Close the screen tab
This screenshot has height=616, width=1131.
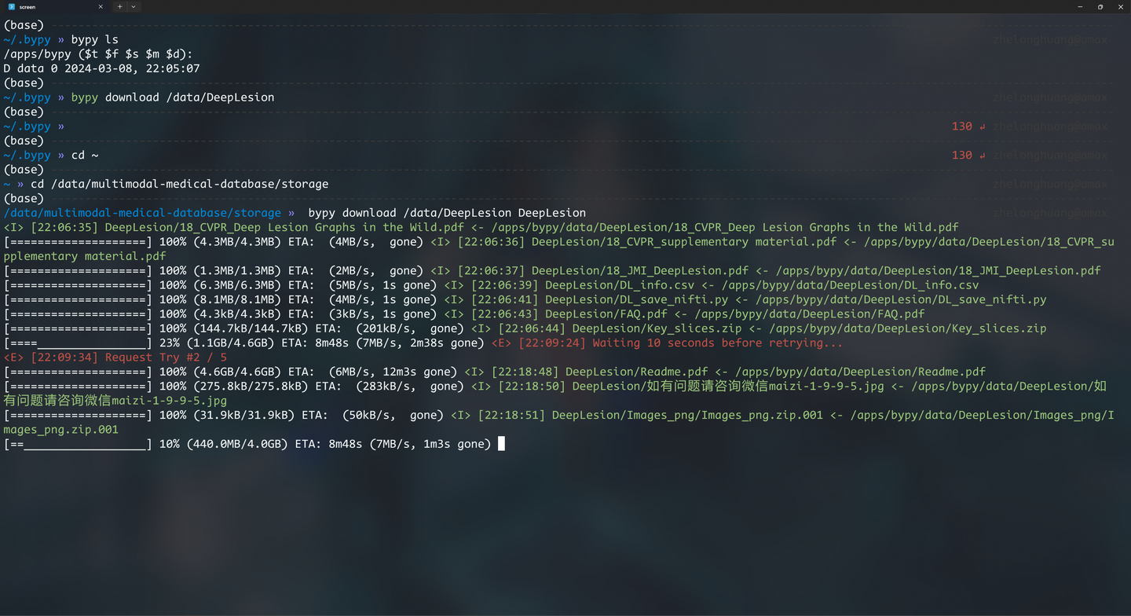click(x=100, y=6)
